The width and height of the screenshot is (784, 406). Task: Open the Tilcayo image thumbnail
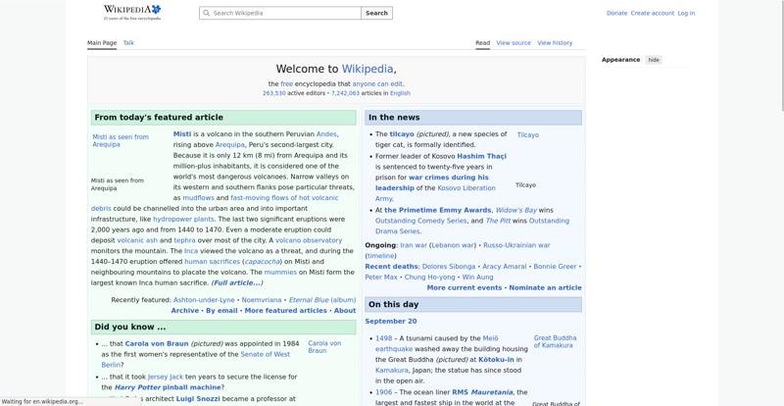[528, 135]
